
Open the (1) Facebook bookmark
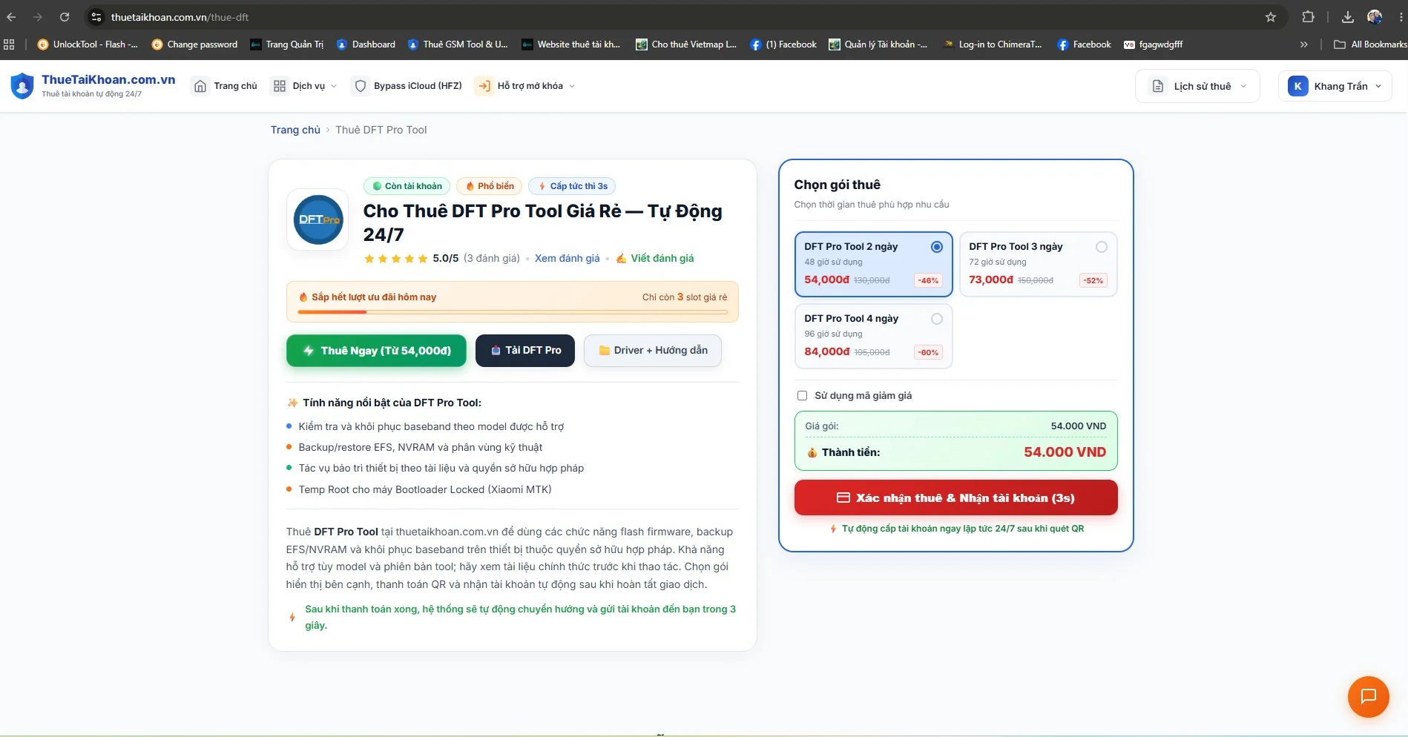(783, 44)
